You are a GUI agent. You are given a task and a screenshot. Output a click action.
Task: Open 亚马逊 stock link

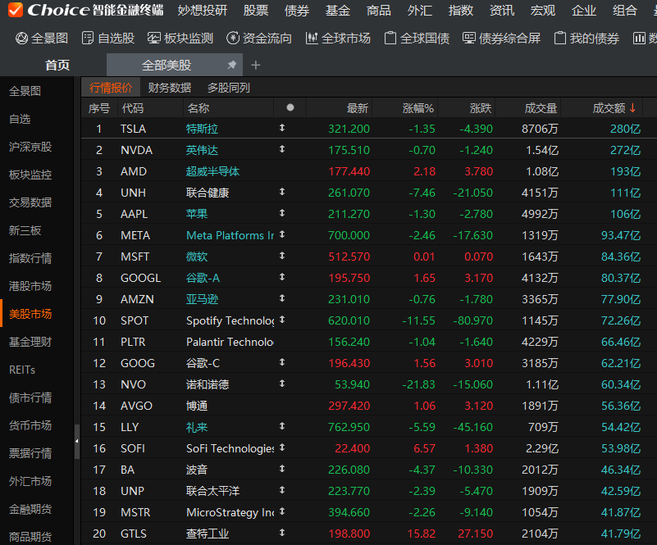point(202,300)
